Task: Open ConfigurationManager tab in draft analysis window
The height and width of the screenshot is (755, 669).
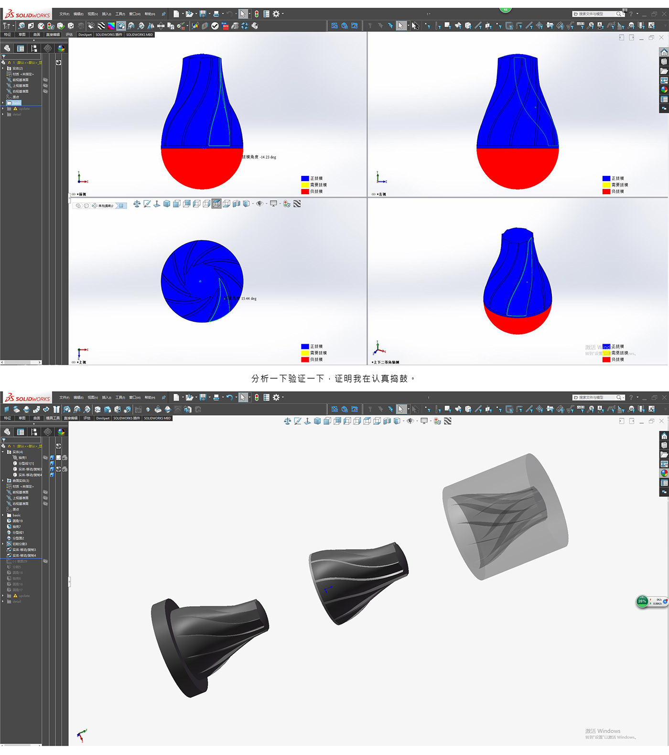Action: click(x=34, y=48)
